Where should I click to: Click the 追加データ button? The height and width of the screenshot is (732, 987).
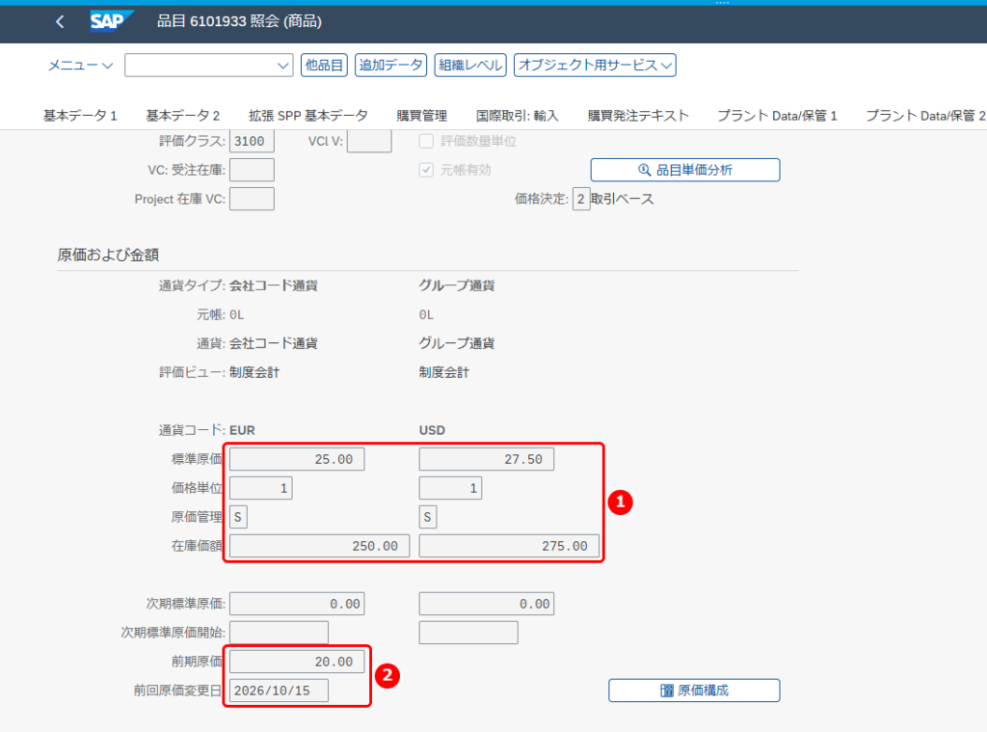[x=391, y=65]
